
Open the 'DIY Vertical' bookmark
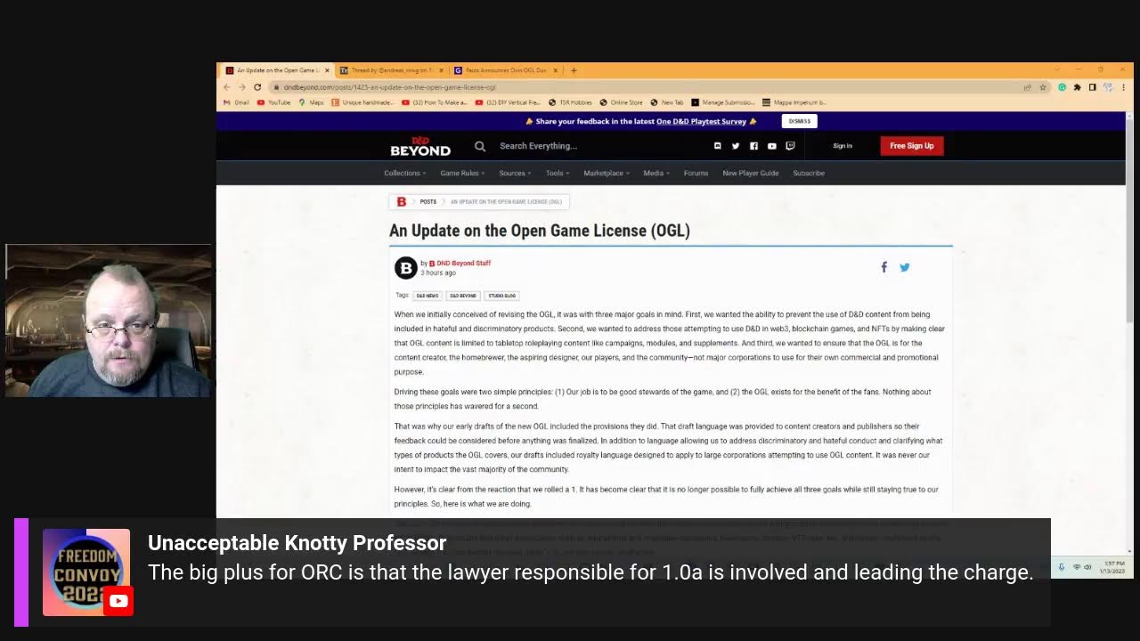[x=508, y=102]
